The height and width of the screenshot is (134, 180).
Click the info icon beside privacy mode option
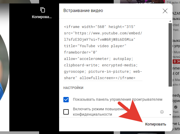click(x=162, y=112)
